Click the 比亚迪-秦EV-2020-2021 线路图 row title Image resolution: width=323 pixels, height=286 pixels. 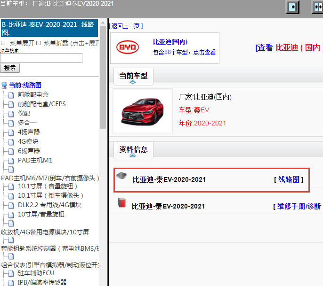coord(169,179)
